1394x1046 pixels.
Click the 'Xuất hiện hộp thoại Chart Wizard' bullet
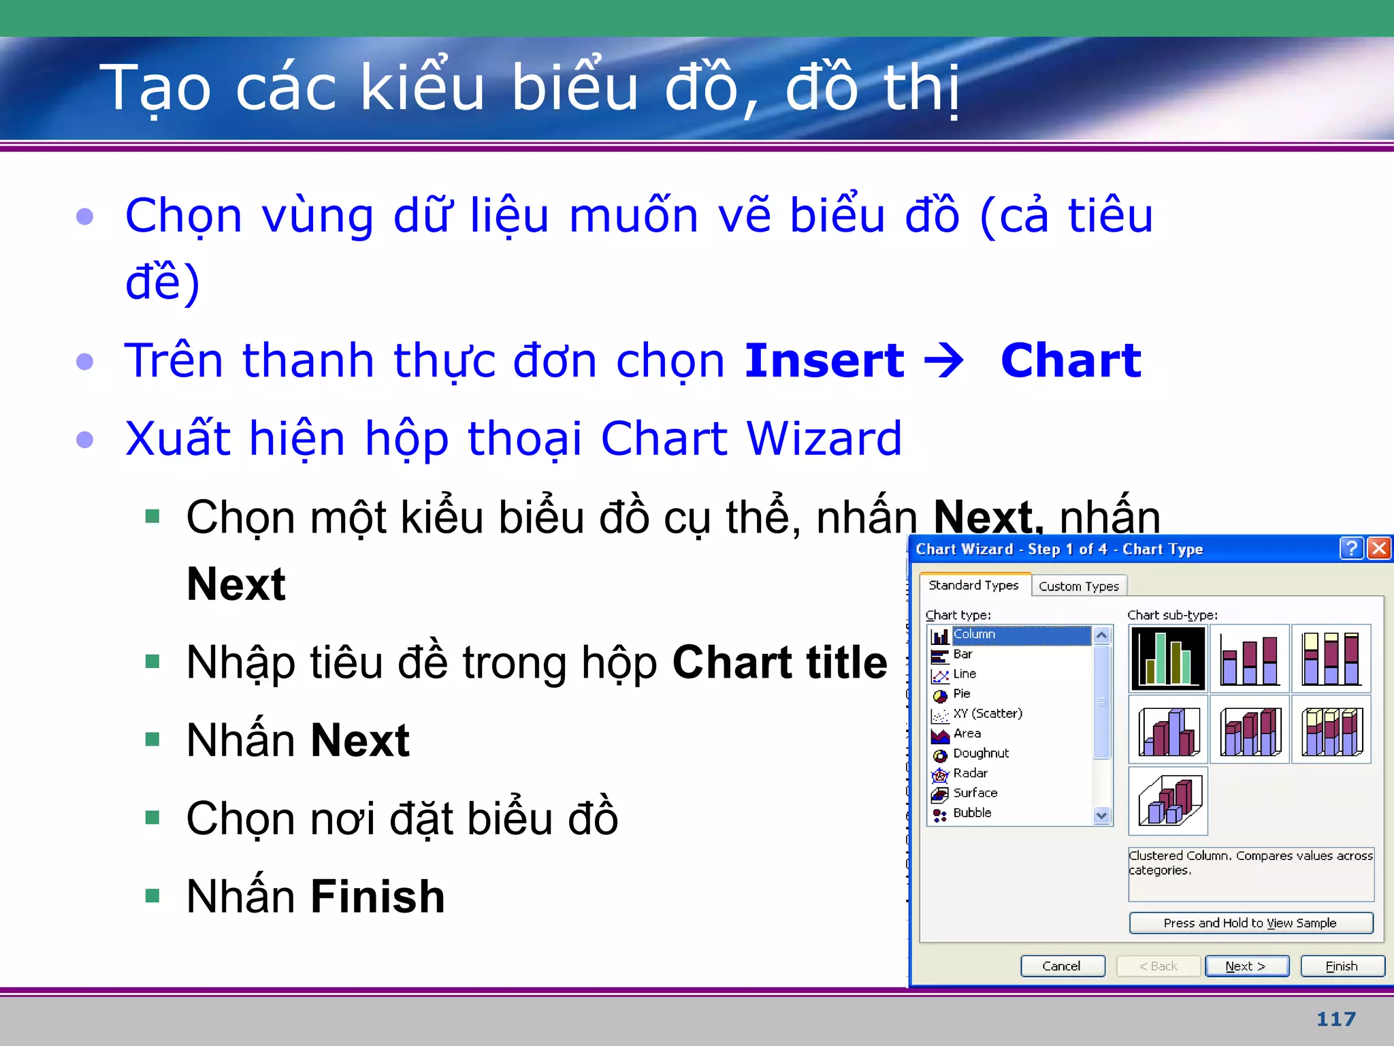pos(514,439)
